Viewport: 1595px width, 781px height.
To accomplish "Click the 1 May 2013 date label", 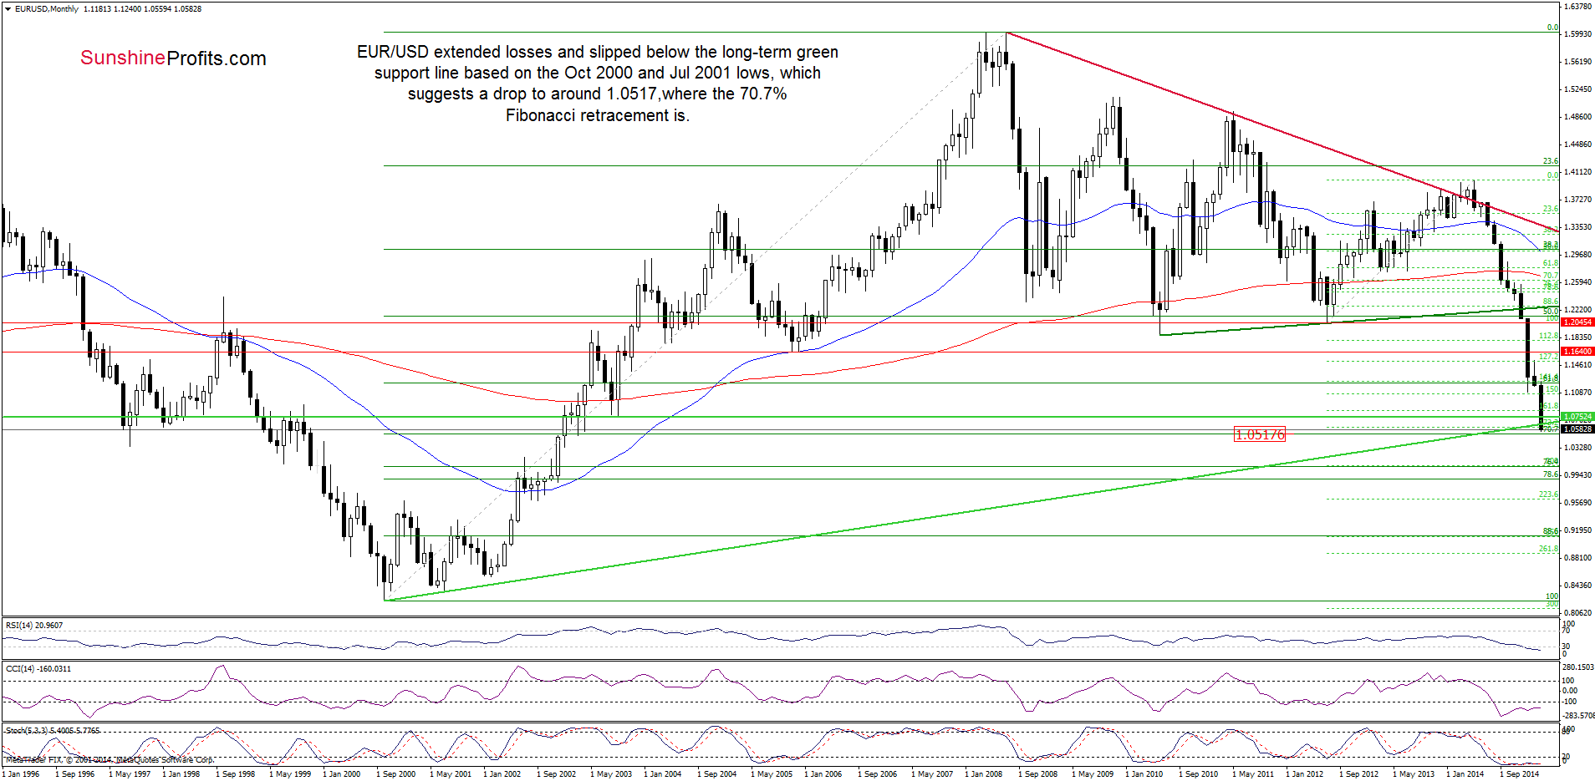I will tap(1414, 774).
